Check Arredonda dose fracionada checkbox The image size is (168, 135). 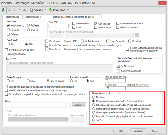click(x=7, y=90)
